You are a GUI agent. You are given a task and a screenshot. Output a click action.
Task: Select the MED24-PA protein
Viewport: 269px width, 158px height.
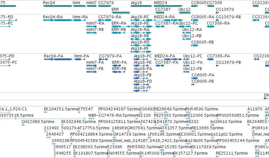coord(168,59)
